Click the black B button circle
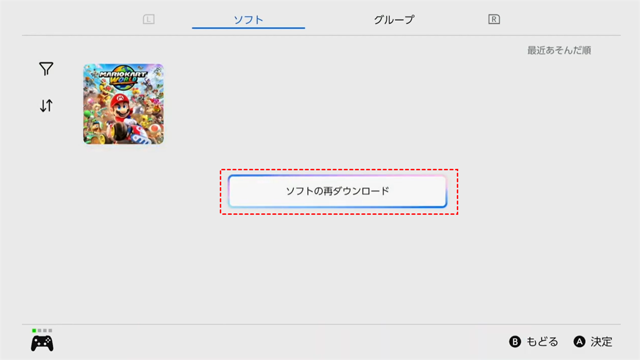Screen dimensions: 640x360 pos(515,342)
